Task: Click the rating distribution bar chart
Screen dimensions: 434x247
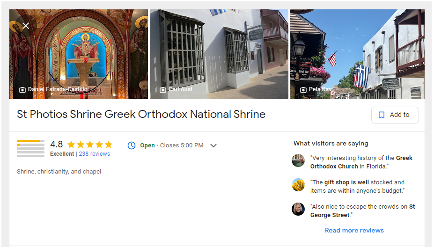Action: coord(30,149)
